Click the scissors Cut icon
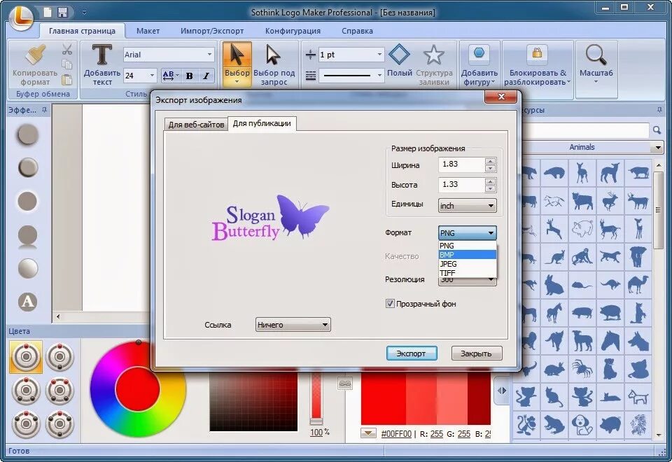The height and width of the screenshot is (462, 672). [67, 49]
